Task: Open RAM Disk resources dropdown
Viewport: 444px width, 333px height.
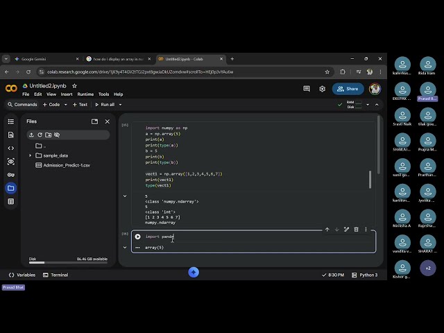Action: point(368,105)
